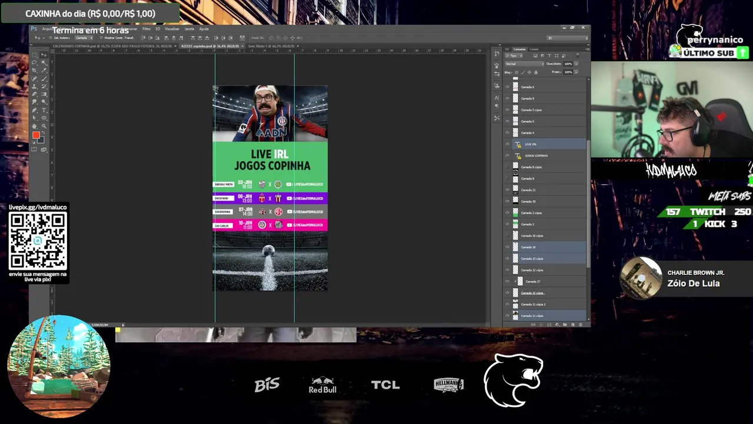Hide the Camada 2 cópia layer

click(x=508, y=213)
